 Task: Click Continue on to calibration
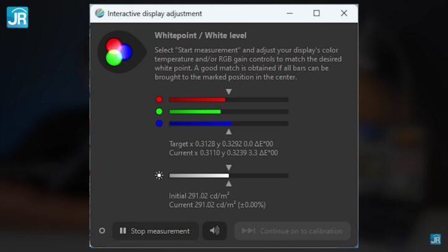292,231
